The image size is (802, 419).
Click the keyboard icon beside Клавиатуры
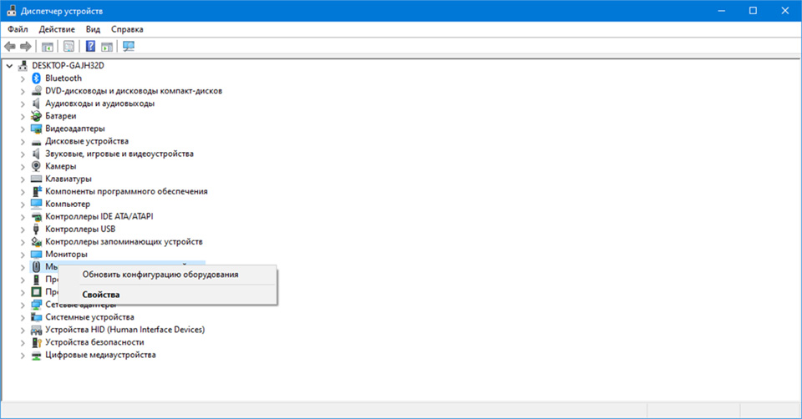(x=36, y=179)
